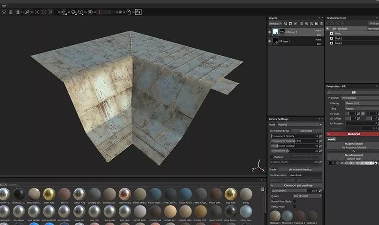Screen dimensions: 379x225
Task: Select the Mask3 radio button
Action: (x=331, y=43)
